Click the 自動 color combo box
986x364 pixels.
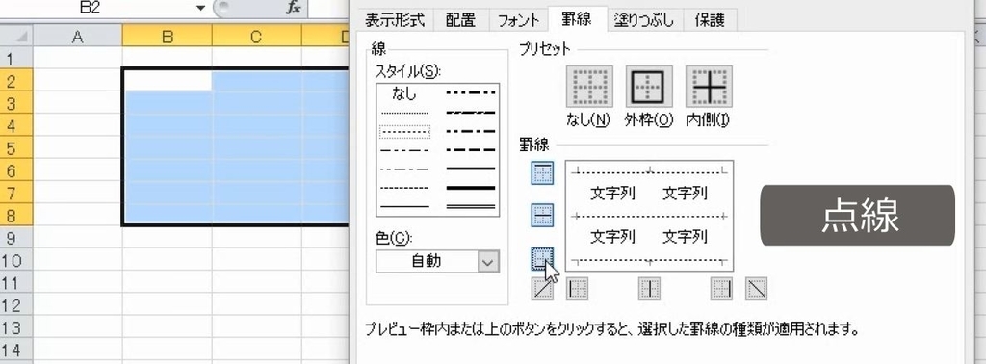tap(438, 262)
